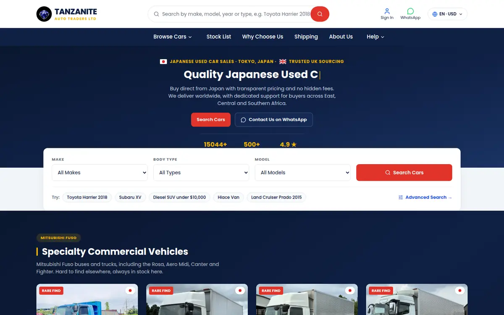Click the 500+ statistic
This screenshot has width=504, height=315.
[x=252, y=144]
